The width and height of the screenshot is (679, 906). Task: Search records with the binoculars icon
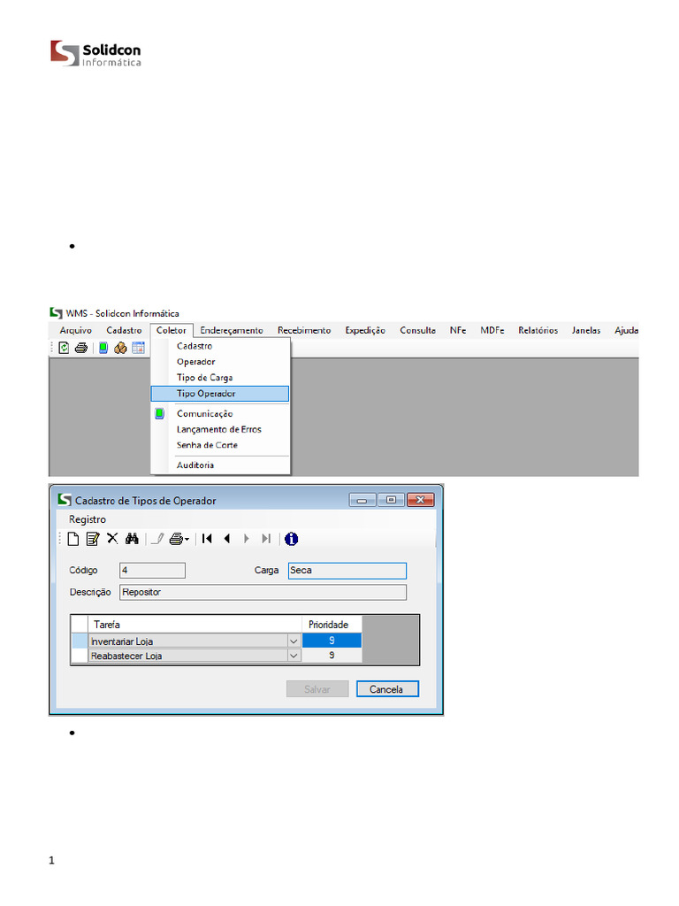132,539
